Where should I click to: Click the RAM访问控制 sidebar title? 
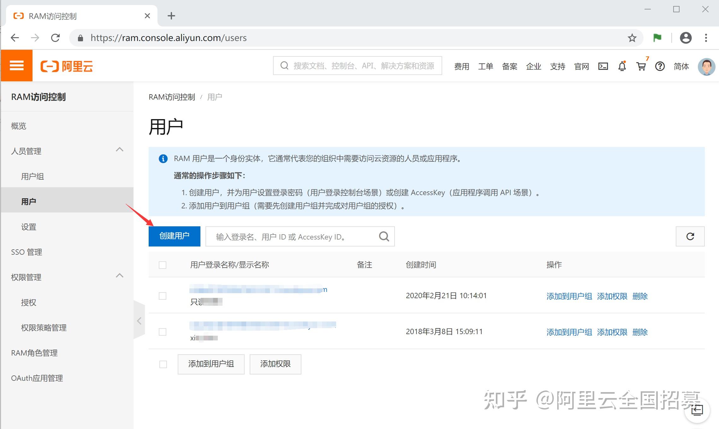click(39, 97)
